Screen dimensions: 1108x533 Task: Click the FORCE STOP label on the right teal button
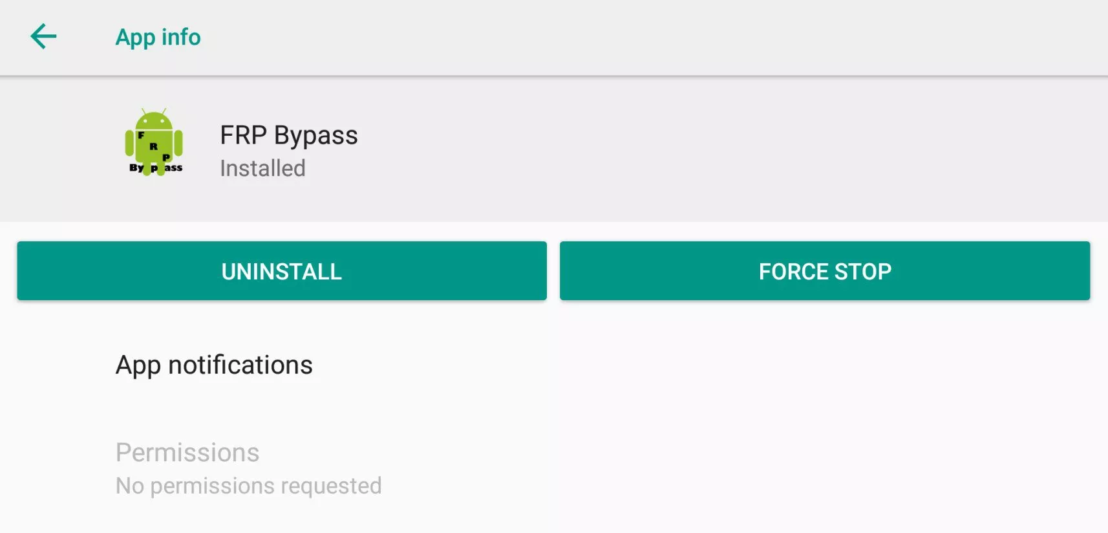click(825, 272)
